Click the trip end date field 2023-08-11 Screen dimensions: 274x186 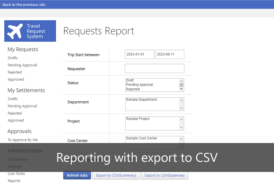point(169,54)
